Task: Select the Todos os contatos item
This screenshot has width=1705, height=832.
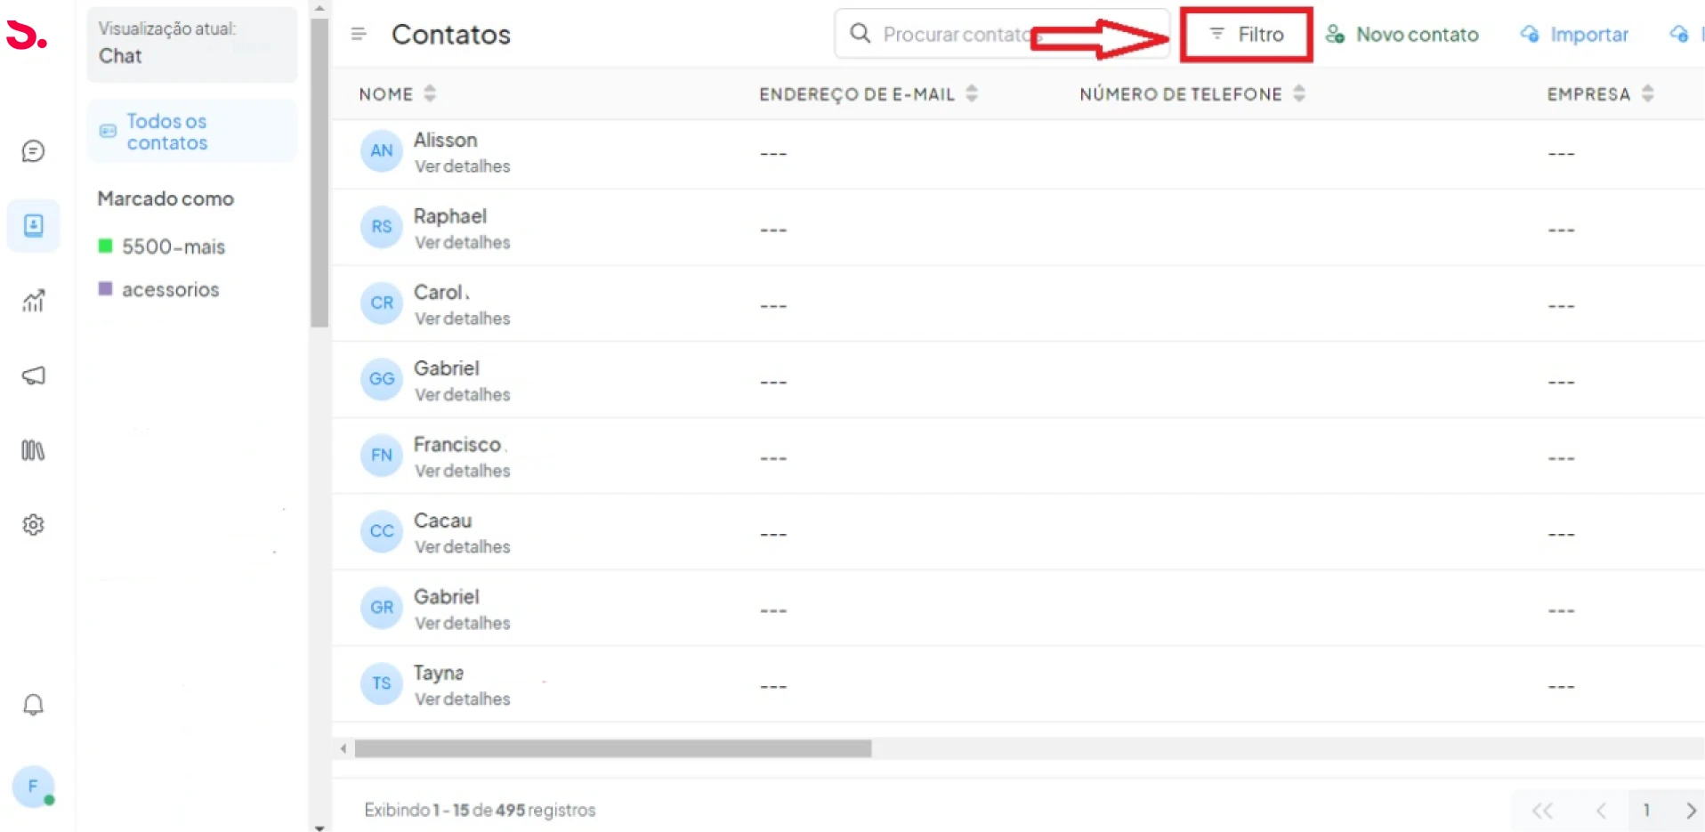Action: [166, 132]
